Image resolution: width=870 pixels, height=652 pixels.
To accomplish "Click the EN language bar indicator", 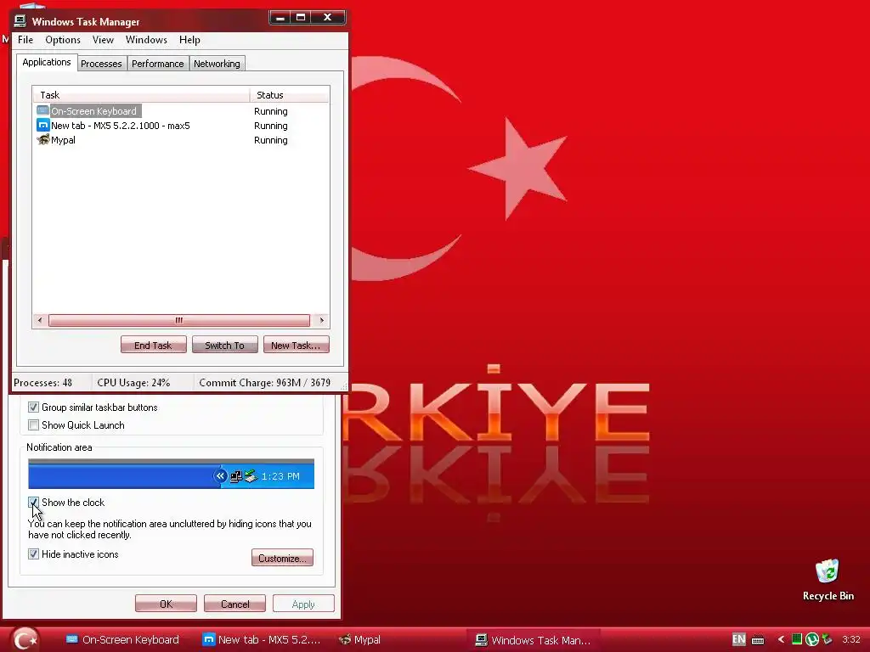I will pos(738,639).
